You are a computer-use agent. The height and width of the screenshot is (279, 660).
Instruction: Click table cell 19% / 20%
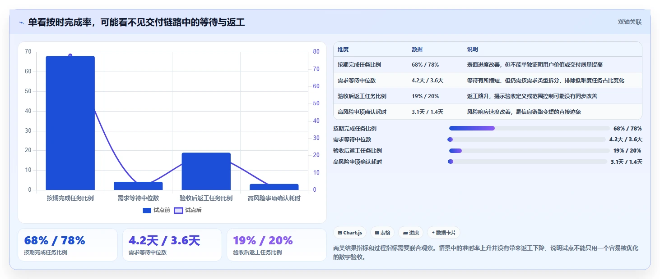click(x=425, y=96)
